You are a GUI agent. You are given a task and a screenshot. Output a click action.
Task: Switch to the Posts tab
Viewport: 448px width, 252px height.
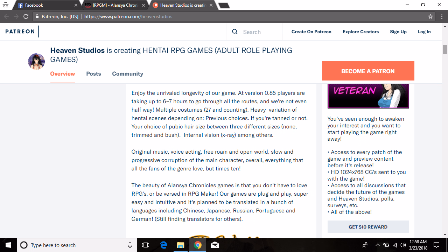(x=93, y=74)
